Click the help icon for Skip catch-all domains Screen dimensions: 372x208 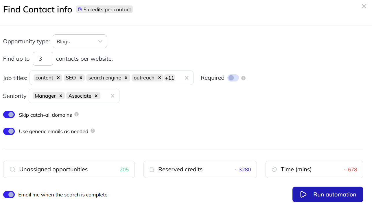pos(76,114)
